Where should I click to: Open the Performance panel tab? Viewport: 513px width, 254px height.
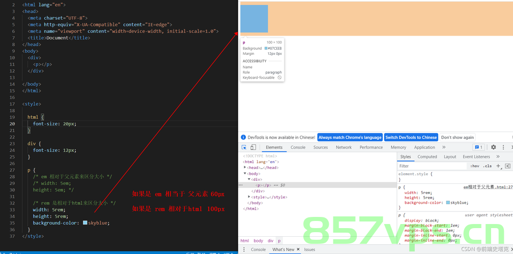371,147
